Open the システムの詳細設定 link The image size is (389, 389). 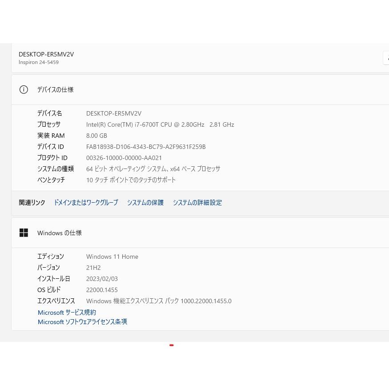(x=197, y=202)
